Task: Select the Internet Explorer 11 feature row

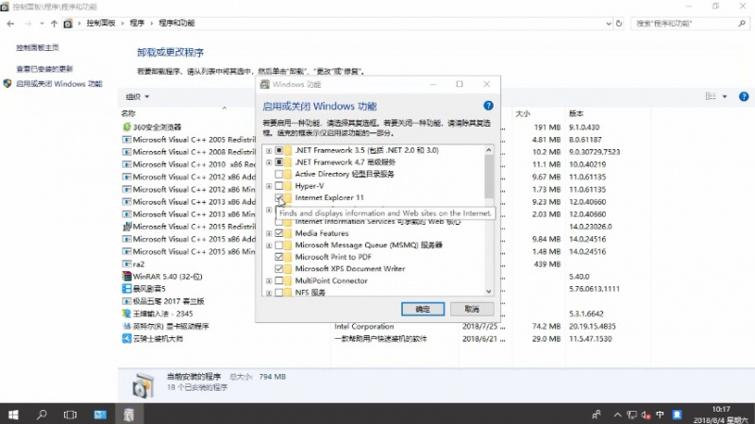Action: pos(329,197)
